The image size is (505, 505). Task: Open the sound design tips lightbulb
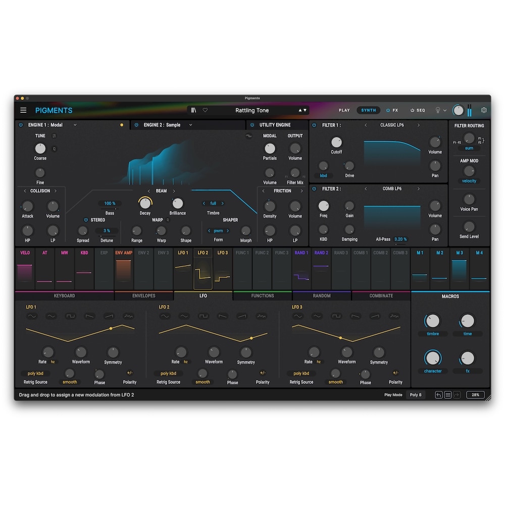(438, 110)
